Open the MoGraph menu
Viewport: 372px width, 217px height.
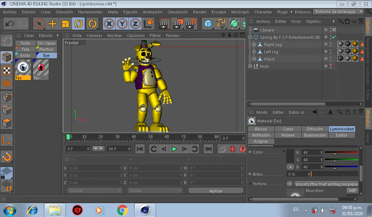click(240, 12)
